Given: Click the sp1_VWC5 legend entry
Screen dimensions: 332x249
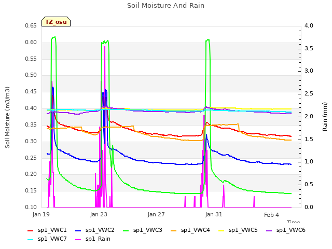Looking at the screenshot, I should coord(238,230).
